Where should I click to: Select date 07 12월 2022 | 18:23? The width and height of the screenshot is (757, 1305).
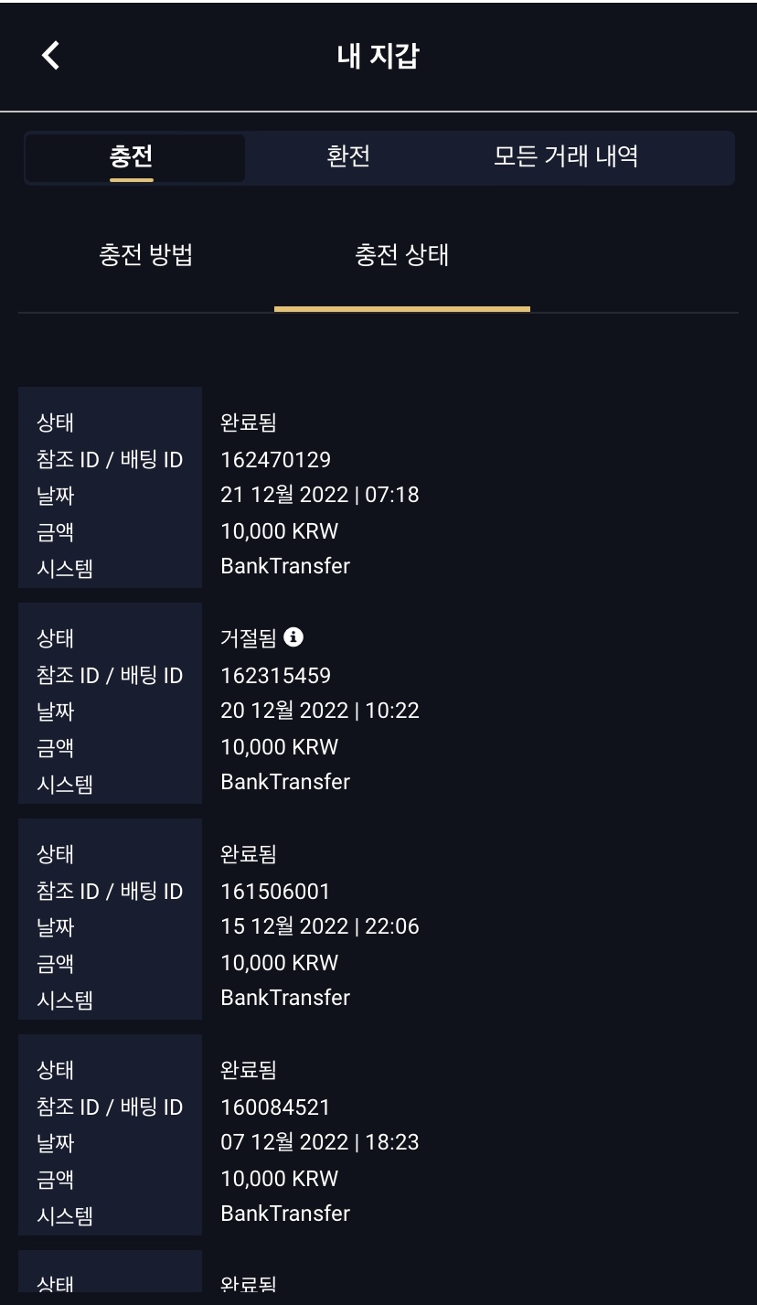[x=319, y=1142]
